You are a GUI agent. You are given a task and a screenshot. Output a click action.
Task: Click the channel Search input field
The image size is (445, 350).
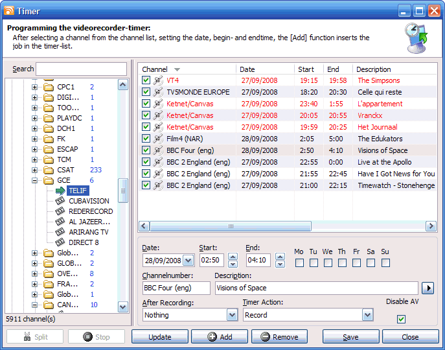click(81, 69)
